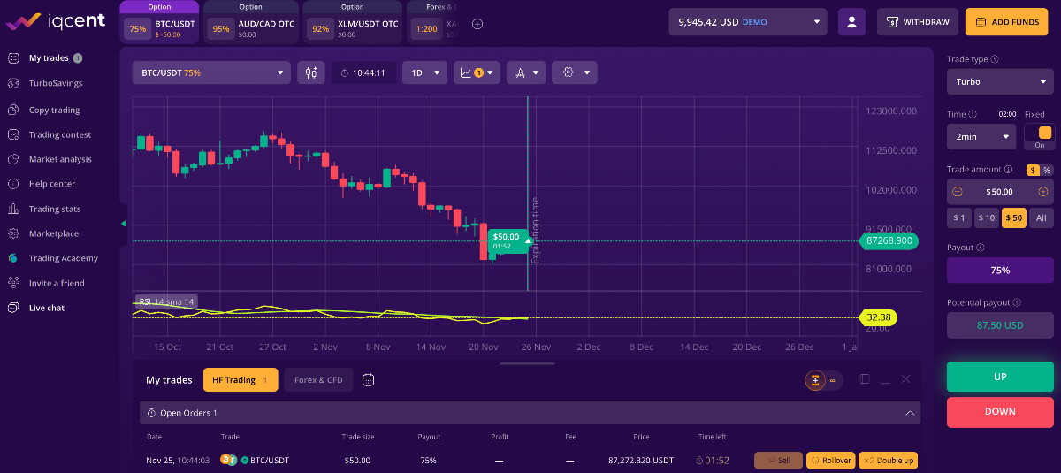
Task: Switch to the BTC/USDT option tab
Action: point(159,22)
